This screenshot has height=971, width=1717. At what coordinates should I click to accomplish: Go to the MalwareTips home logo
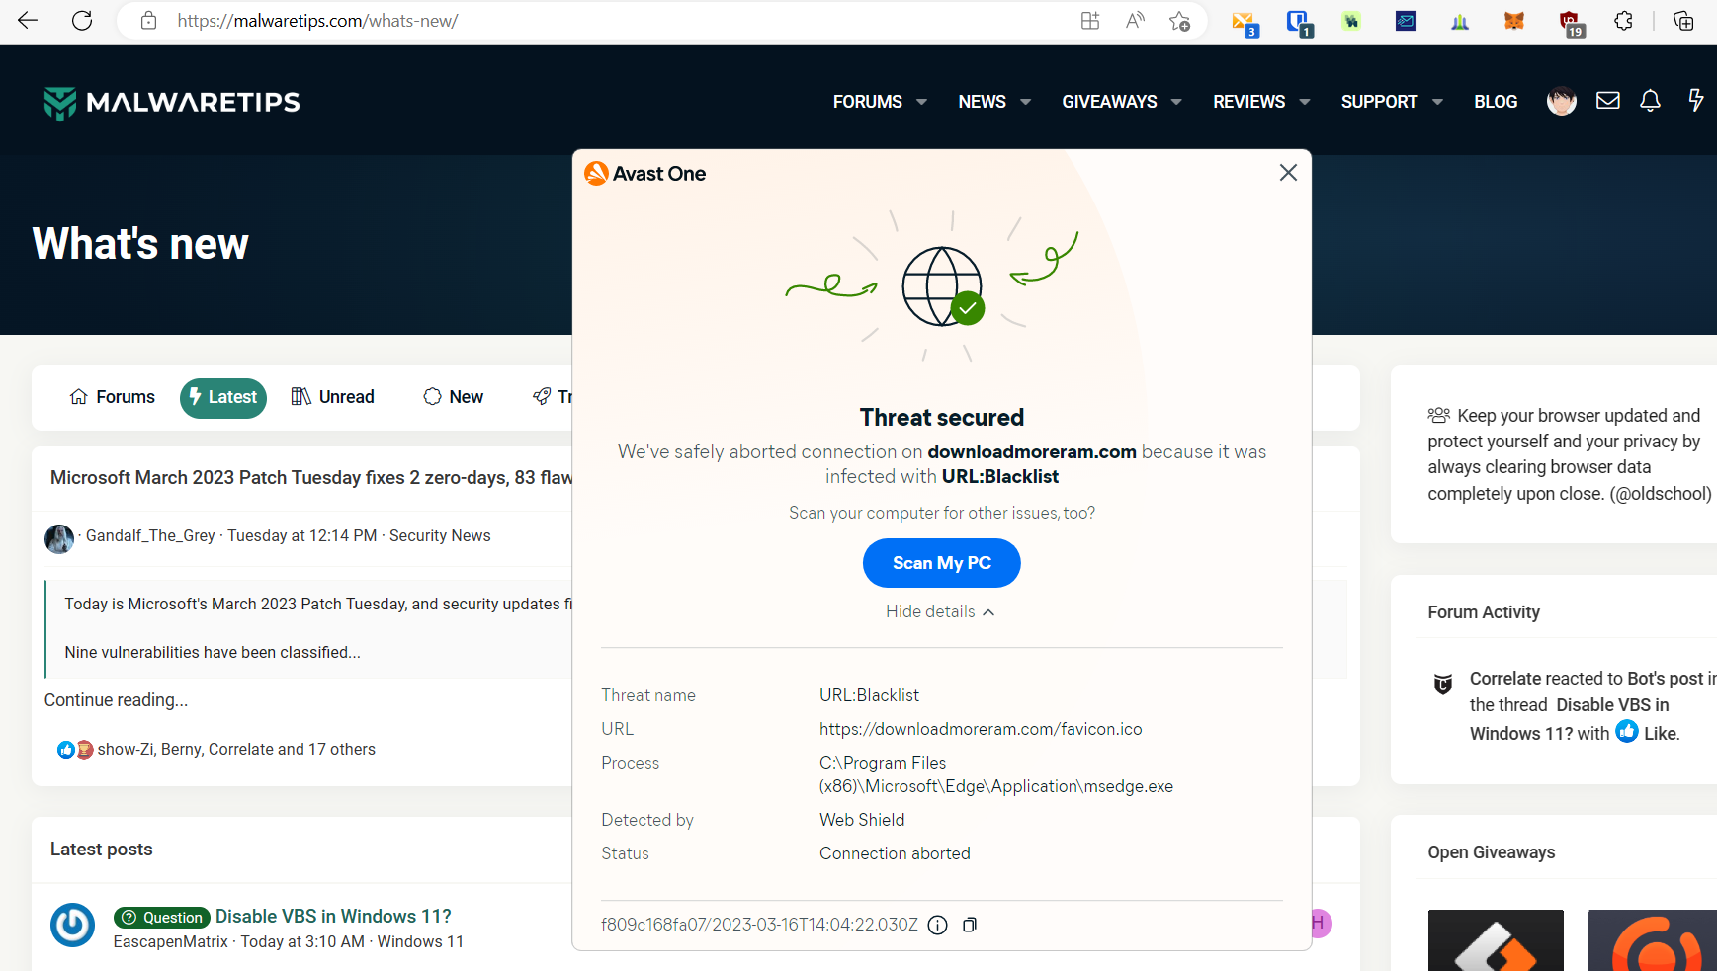172,102
